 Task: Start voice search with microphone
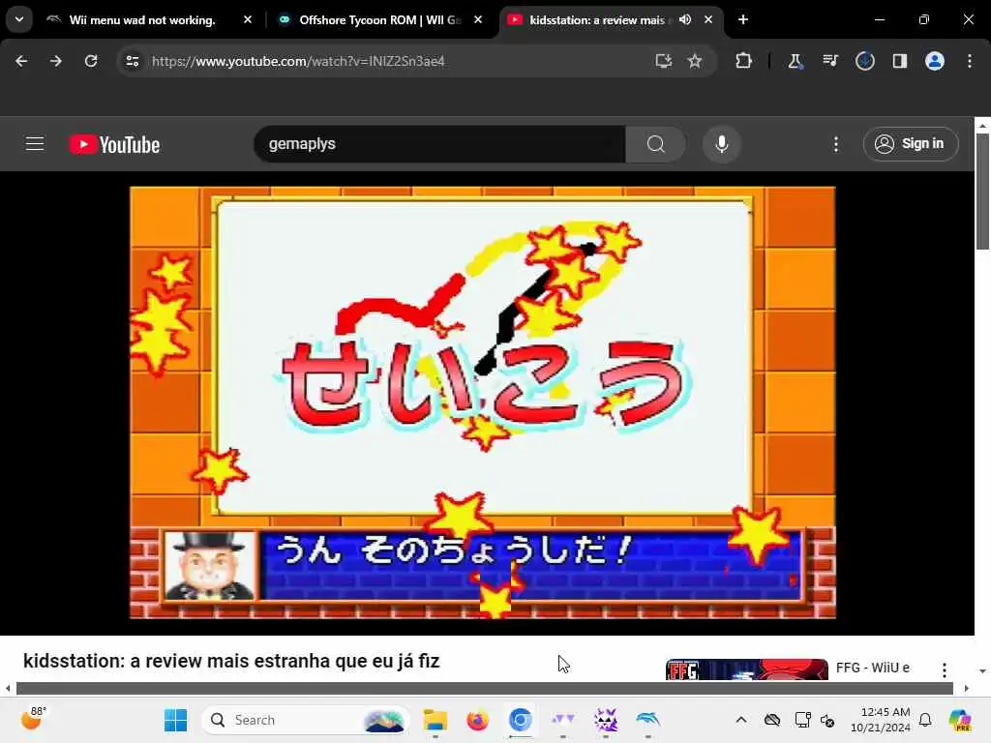click(721, 144)
